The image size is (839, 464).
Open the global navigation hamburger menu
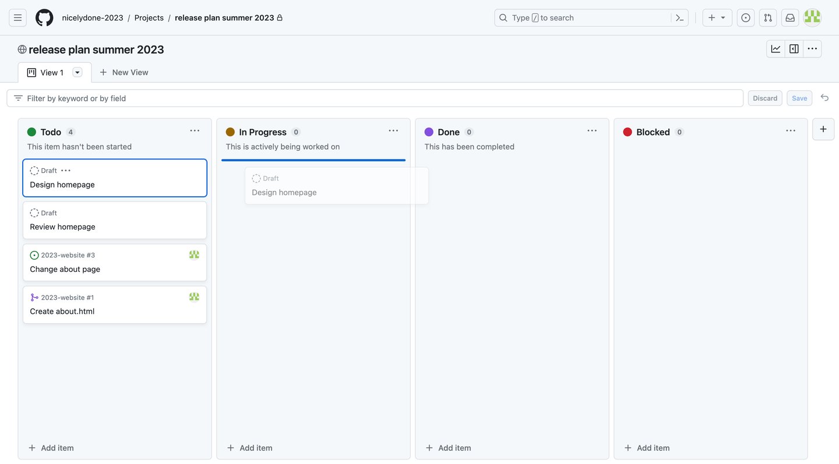pyautogui.click(x=17, y=17)
